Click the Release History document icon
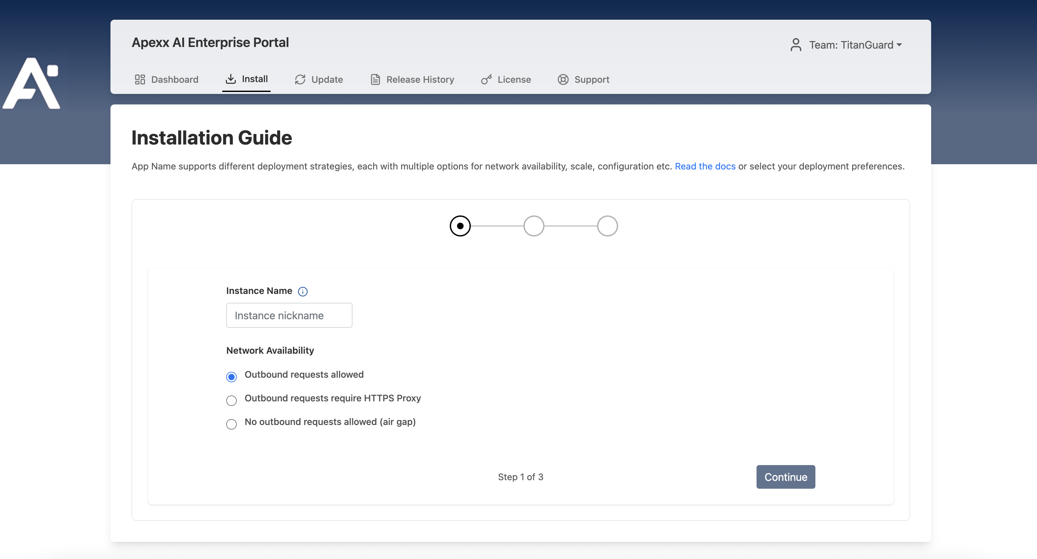1037x559 pixels. (375, 79)
